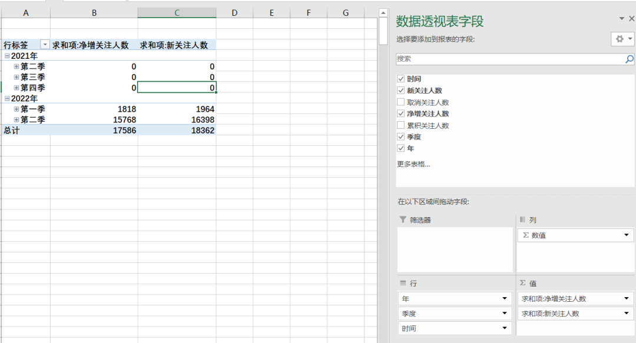The image size is (636, 343).
Task: Check the 取消关注人数 field checkbox
Action: (401, 102)
